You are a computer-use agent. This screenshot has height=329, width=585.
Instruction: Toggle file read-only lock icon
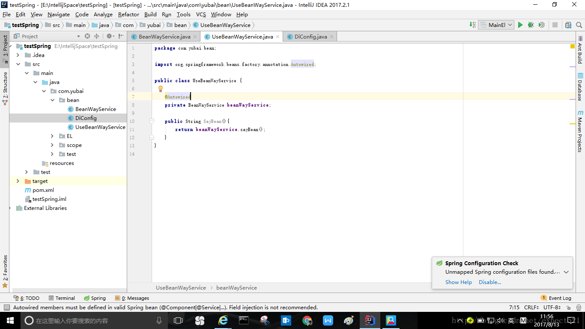coord(569,308)
